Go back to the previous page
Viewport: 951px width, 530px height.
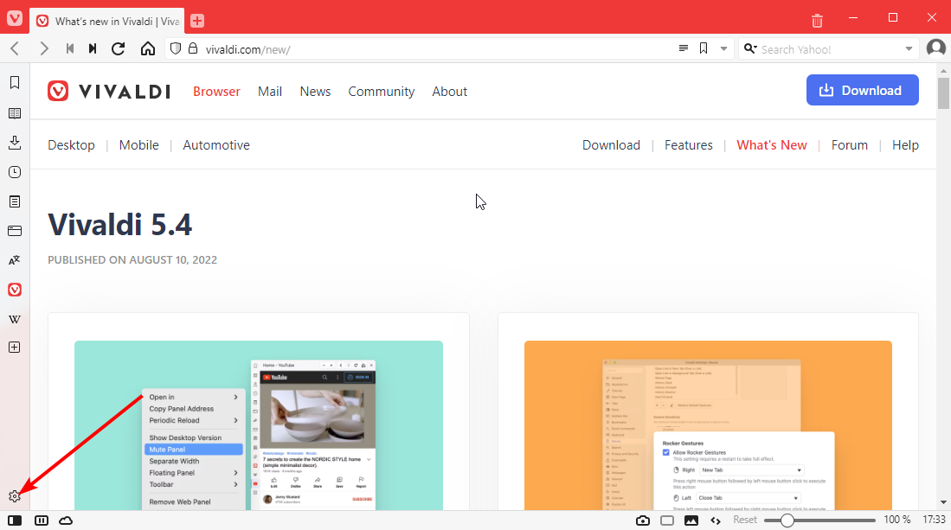(x=16, y=48)
